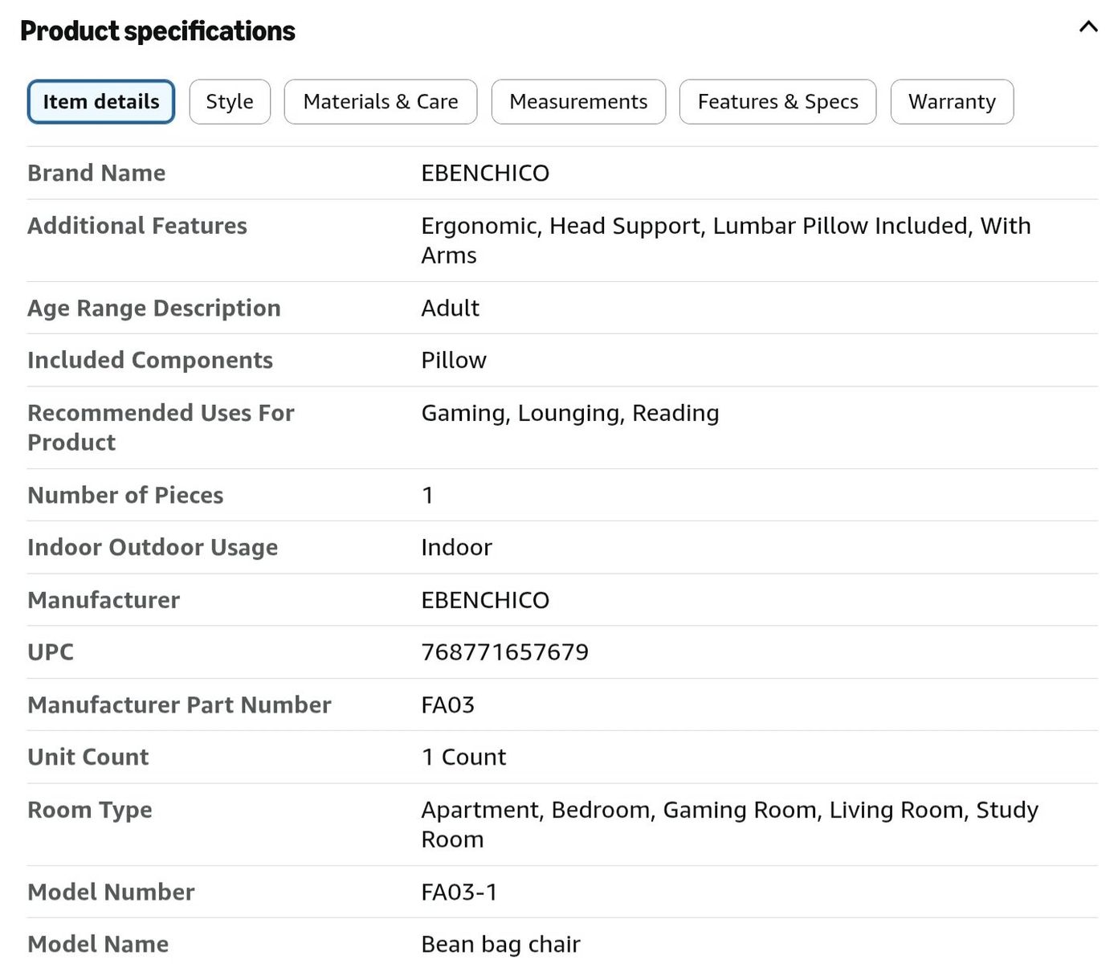Viewport: 1118px width, 964px height.
Task: Click the Product specifications heading
Action: [x=157, y=31]
